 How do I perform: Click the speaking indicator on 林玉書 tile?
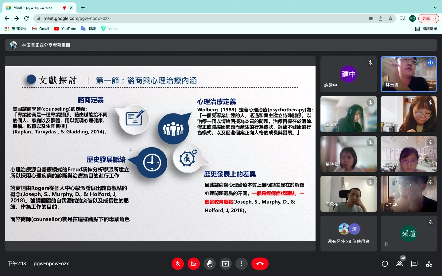431,63
